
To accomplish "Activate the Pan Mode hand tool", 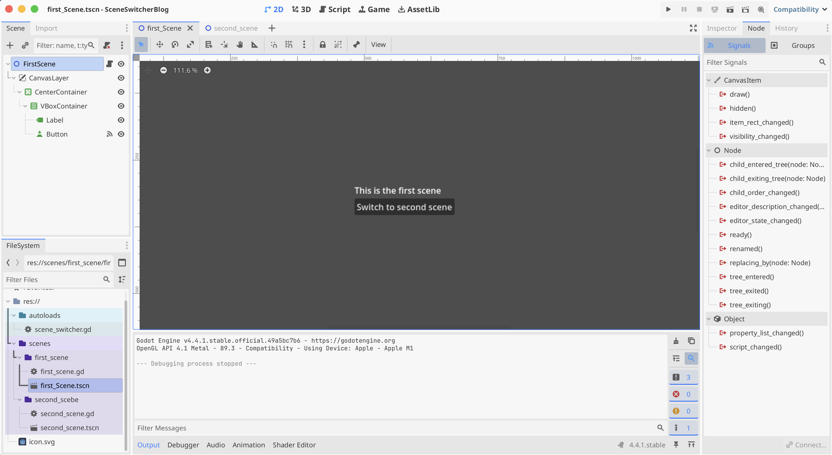I will coord(239,44).
